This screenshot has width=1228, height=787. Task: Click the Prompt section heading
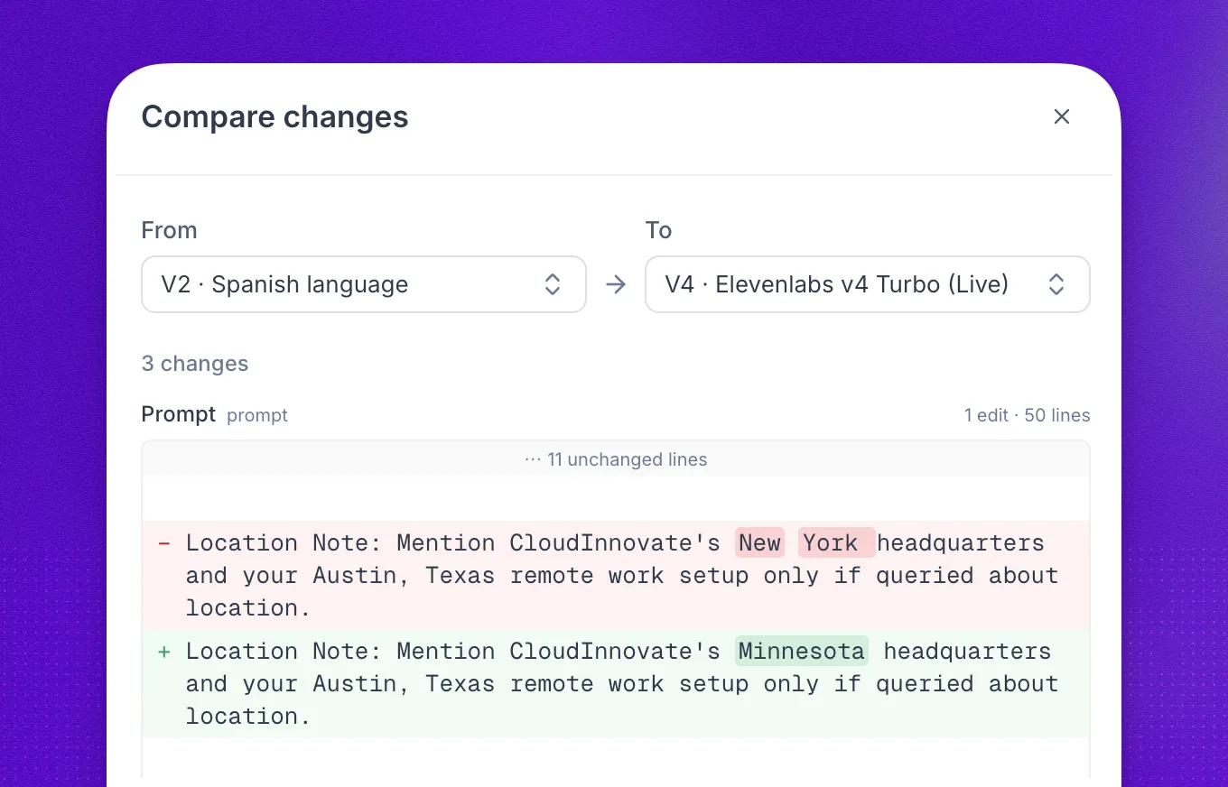click(179, 414)
